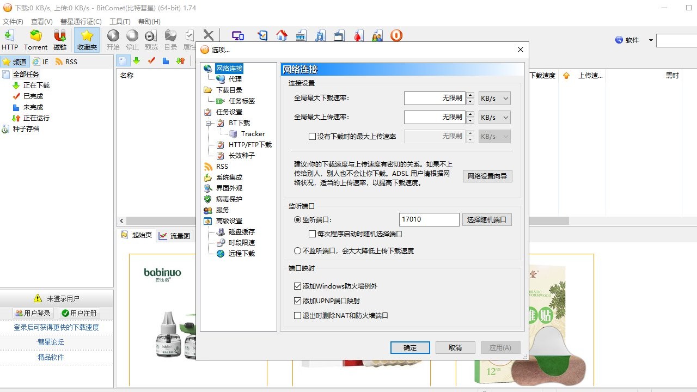Screen dimensions: 697x392
Task: Increase global max download rate stepper
Action: (x=470, y=95)
